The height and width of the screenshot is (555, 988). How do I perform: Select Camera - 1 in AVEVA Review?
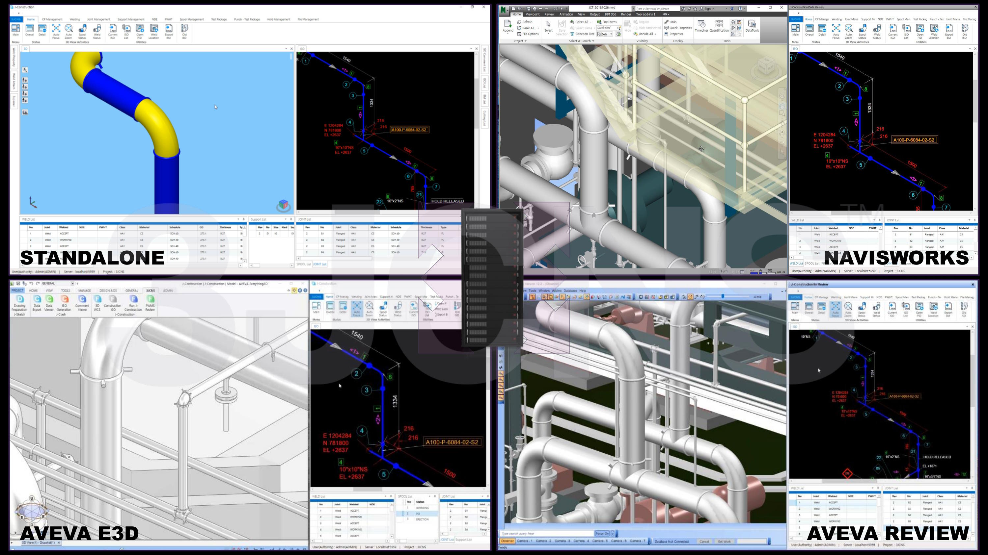click(x=525, y=541)
